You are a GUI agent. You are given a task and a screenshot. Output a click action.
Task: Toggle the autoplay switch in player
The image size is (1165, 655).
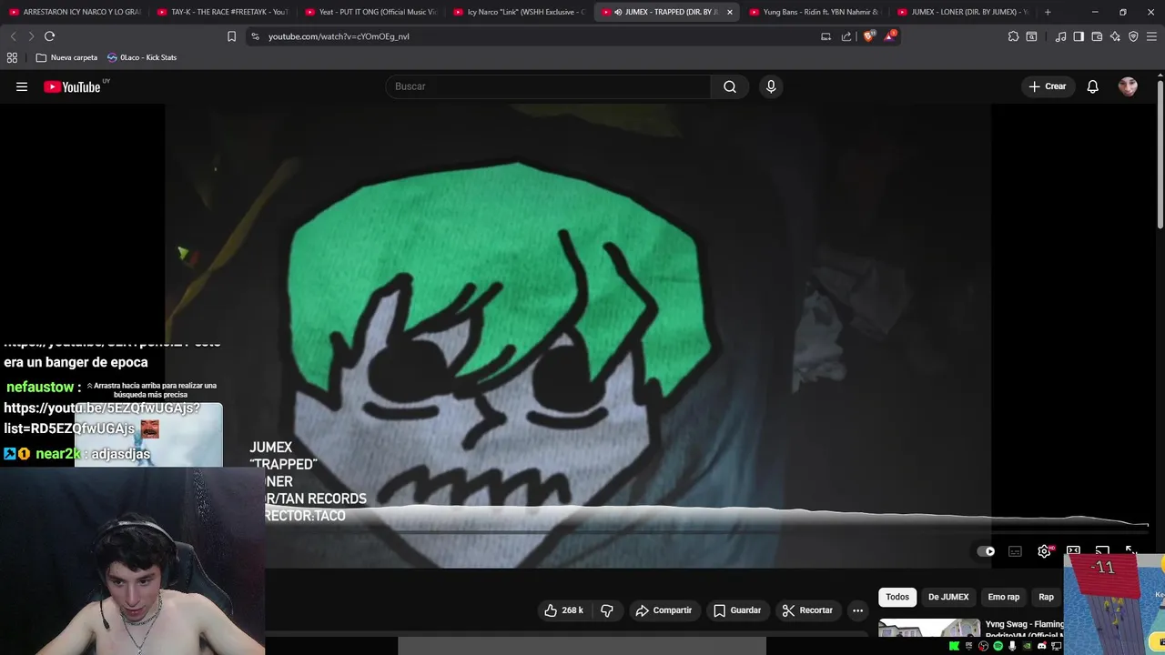click(x=986, y=551)
